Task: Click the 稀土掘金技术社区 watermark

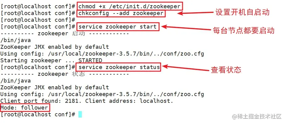Action: [x=257, y=117]
